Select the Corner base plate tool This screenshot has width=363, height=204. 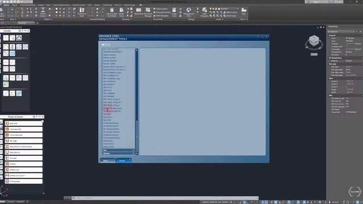[x=24, y=135]
